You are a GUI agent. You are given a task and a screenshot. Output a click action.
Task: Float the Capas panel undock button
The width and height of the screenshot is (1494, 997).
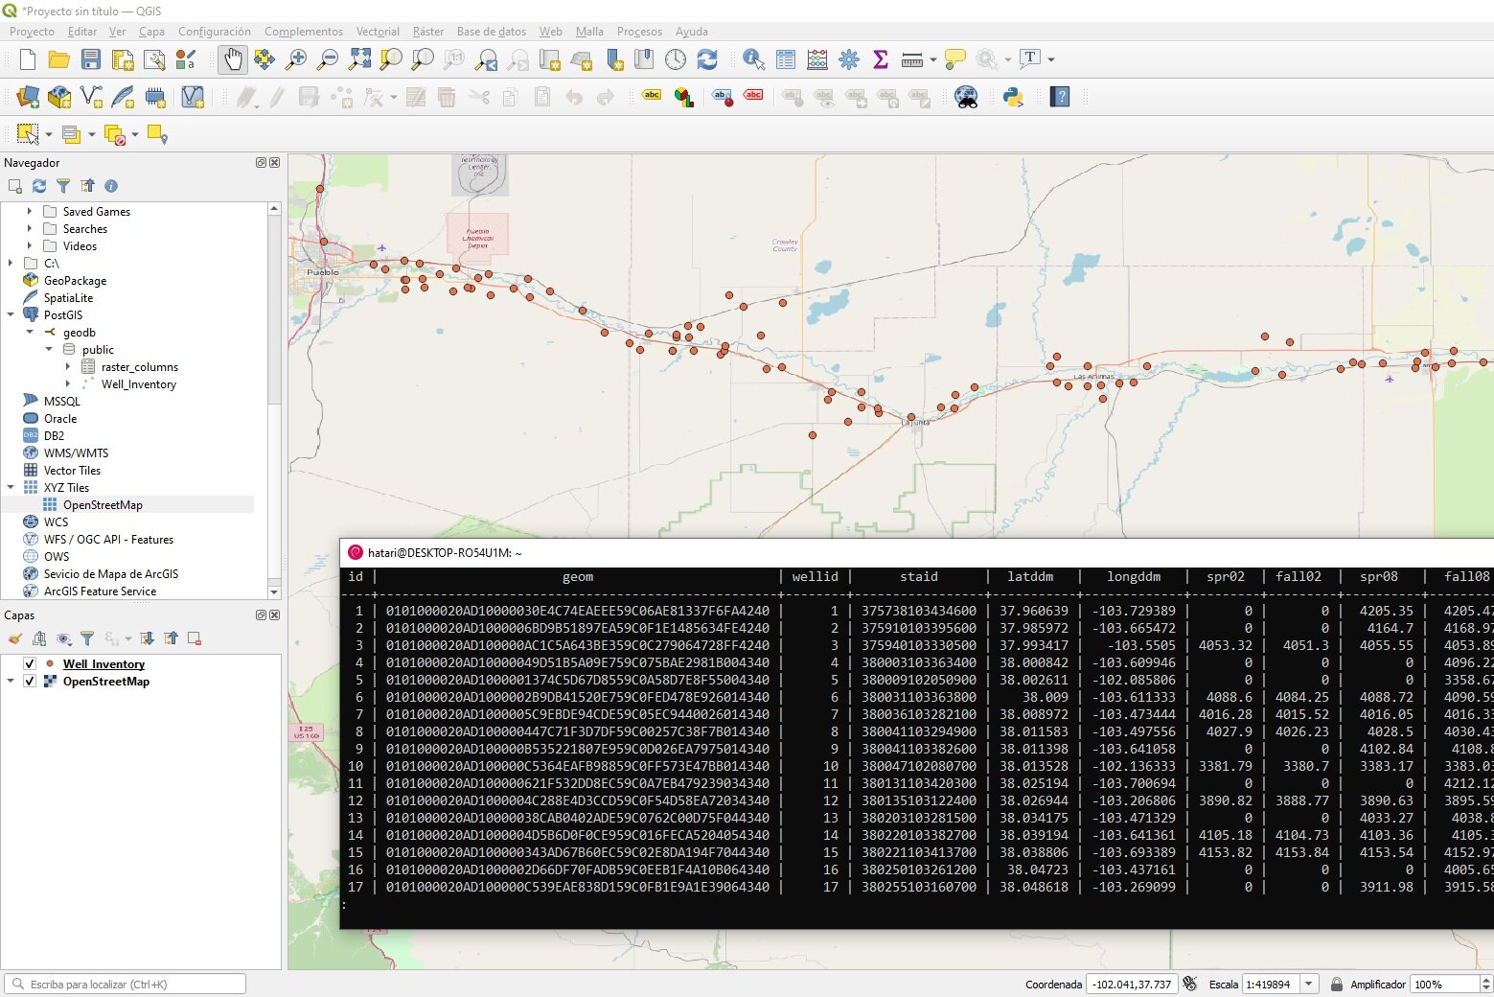click(x=261, y=615)
